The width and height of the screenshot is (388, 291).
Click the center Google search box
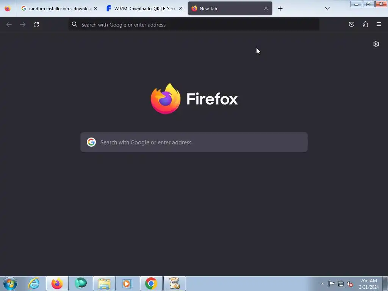(194, 142)
